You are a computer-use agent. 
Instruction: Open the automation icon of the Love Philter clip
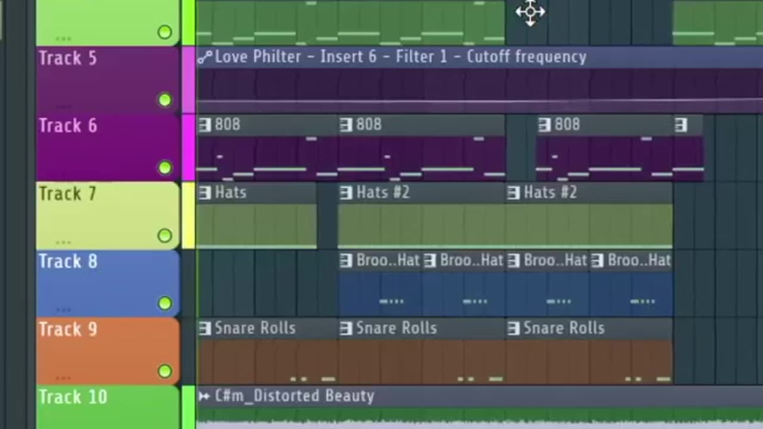point(205,57)
